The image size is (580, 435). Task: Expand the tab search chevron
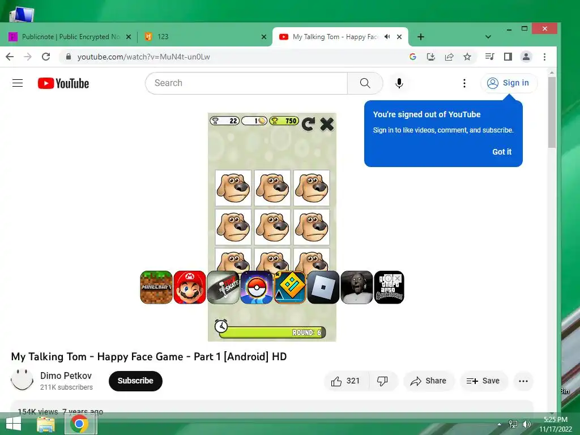pos(488,37)
